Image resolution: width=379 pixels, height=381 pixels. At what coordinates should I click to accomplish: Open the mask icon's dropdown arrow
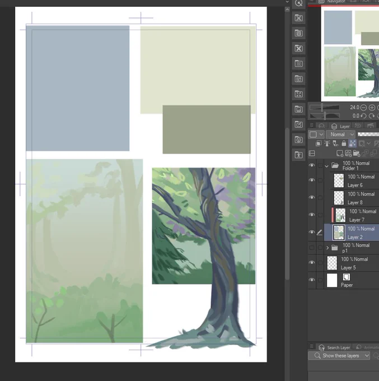point(369,143)
